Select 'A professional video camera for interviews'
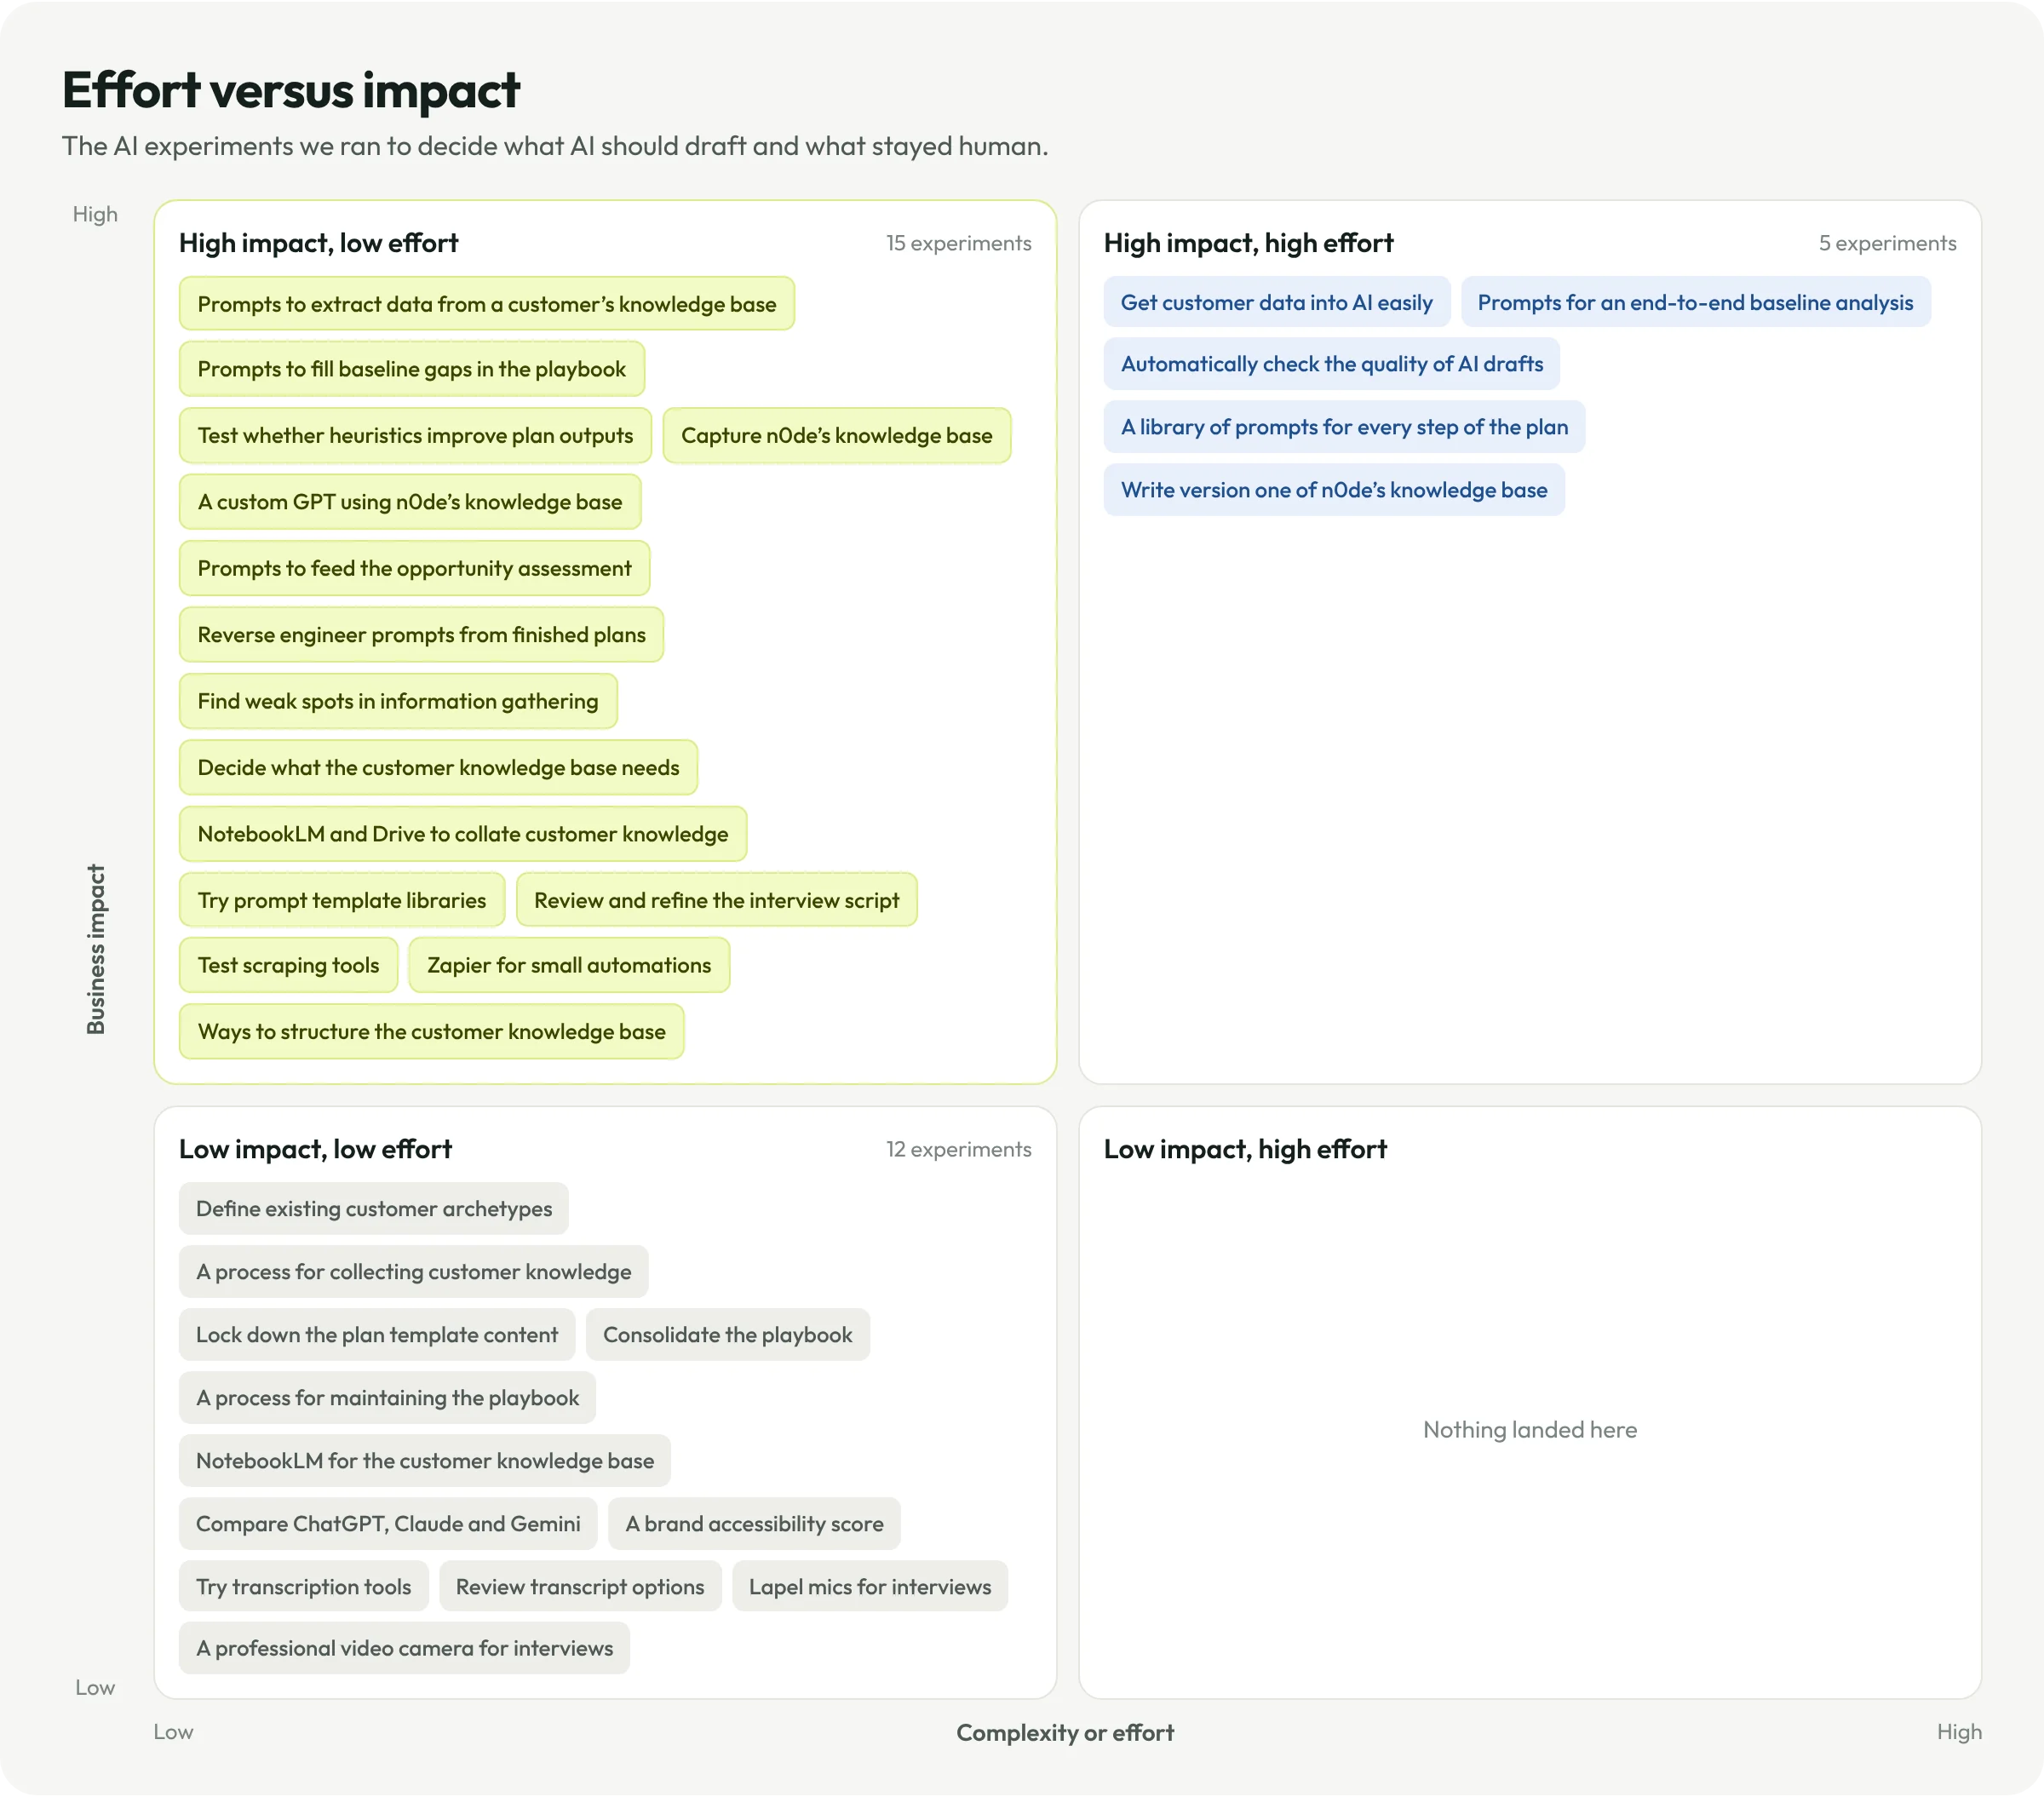This screenshot has height=1797, width=2044. (x=404, y=1648)
